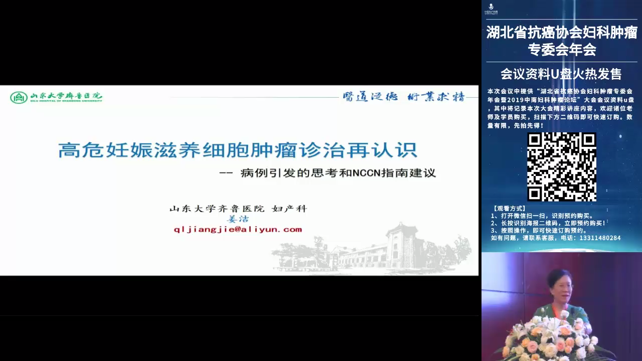Click the calligraphy slogan in slide header
642x361 pixels.
[x=403, y=97]
